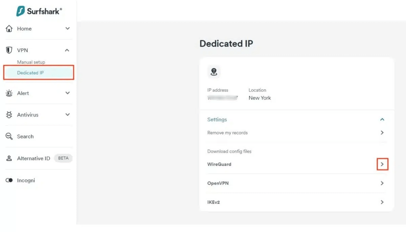Click the Incogni toggle icon
The image size is (406, 232).
[9, 180]
